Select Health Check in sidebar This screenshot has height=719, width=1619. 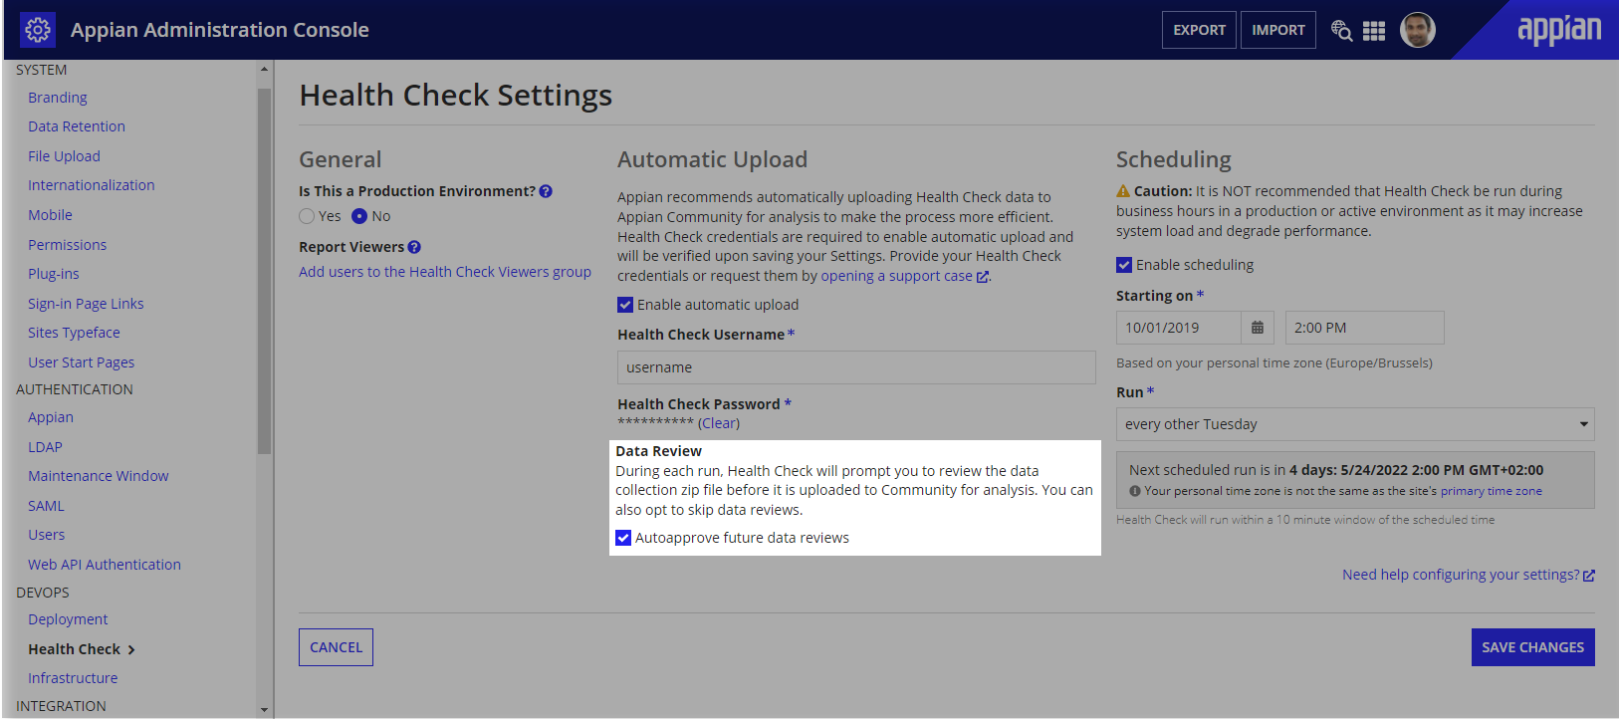click(74, 649)
